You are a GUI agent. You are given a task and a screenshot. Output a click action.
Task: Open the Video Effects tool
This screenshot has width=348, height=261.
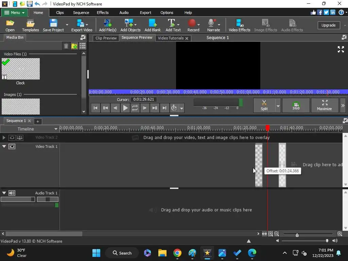pos(240,25)
